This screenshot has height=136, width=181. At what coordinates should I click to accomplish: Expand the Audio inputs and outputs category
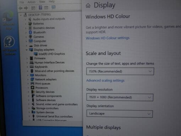pyautogui.click(x=25, y=19)
